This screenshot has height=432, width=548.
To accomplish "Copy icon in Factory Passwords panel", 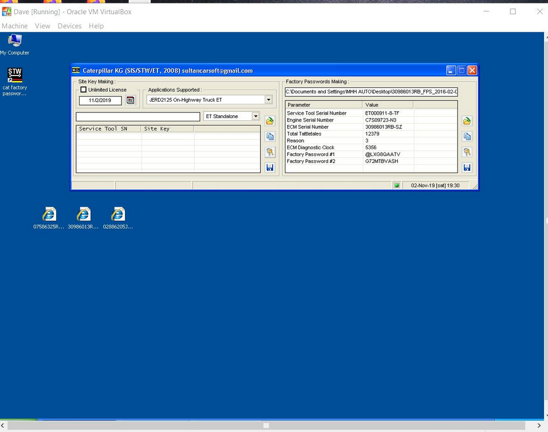I will [467, 136].
